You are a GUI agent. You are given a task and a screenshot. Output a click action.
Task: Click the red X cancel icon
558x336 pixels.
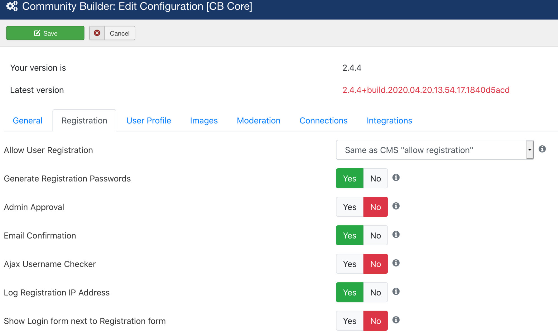[x=97, y=33]
